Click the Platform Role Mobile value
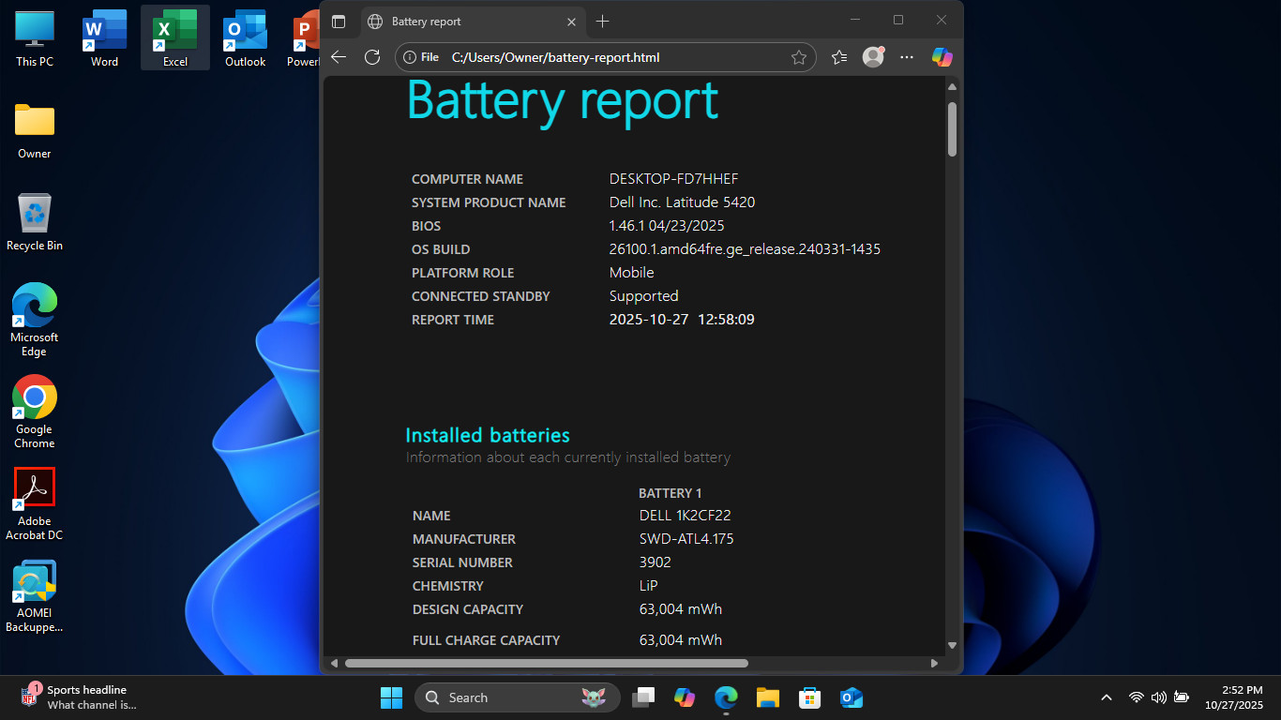 click(x=632, y=273)
